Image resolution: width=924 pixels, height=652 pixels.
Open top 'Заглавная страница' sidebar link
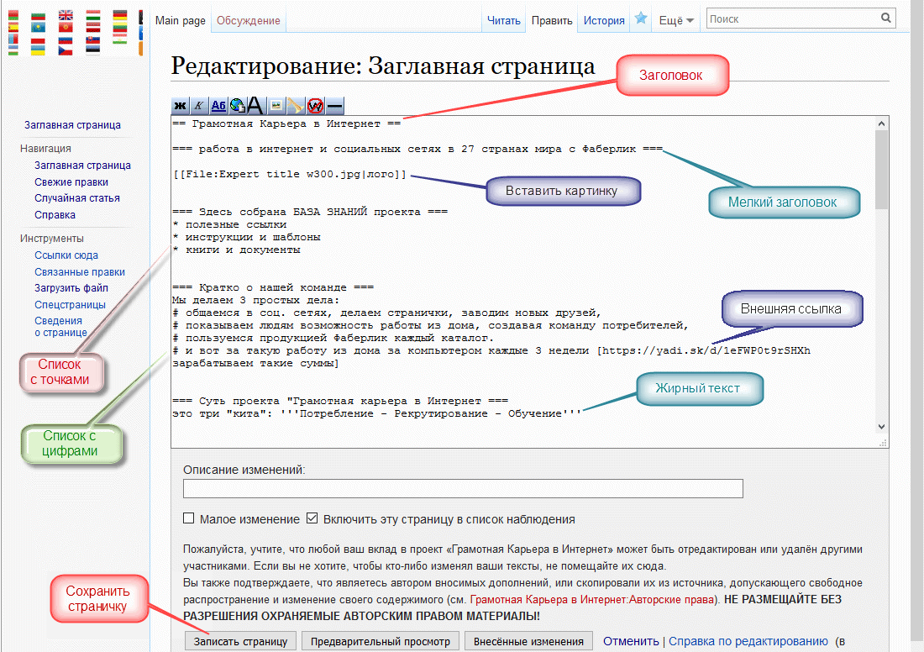(x=72, y=125)
